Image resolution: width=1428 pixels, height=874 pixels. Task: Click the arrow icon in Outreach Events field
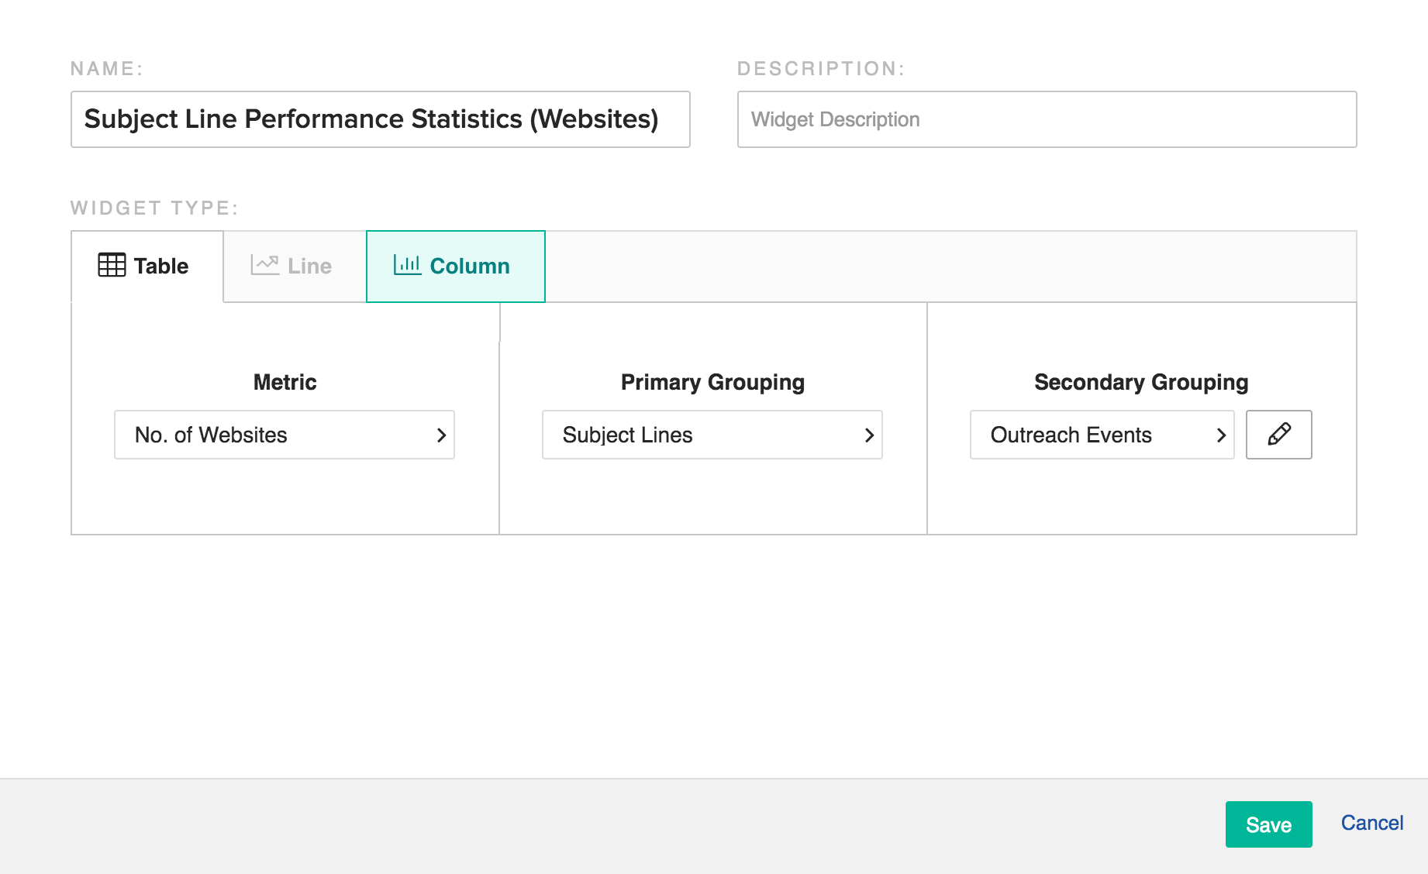click(1221, 435)
